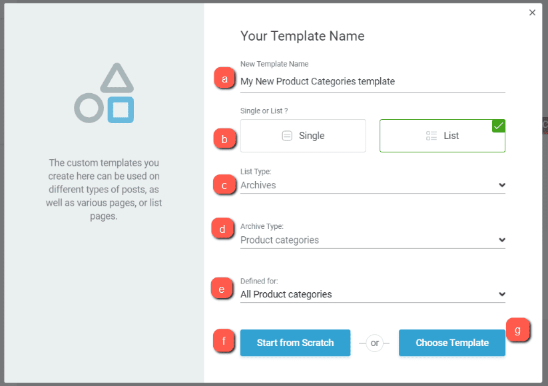
Task: Click the red 'a' annotation marker
Action: click(x=224, y=79)
